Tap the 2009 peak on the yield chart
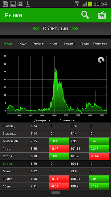This screenshot has width=111, height=197. click(55, 68)
